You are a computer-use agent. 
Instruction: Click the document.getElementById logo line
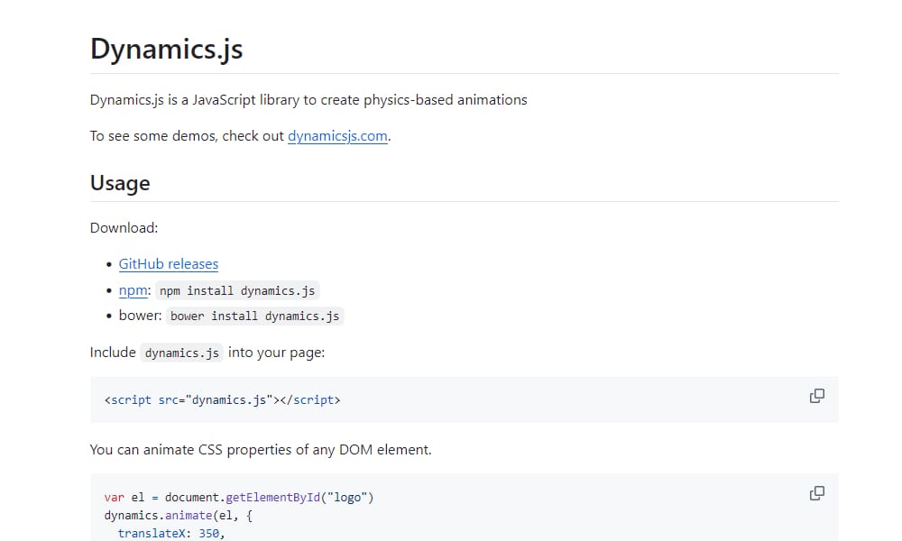239,496
